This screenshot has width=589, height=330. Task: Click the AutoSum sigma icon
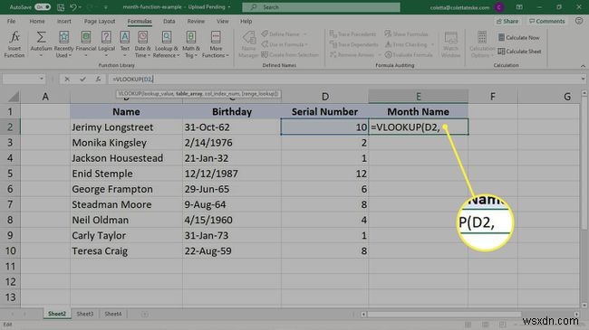point(41,37)
